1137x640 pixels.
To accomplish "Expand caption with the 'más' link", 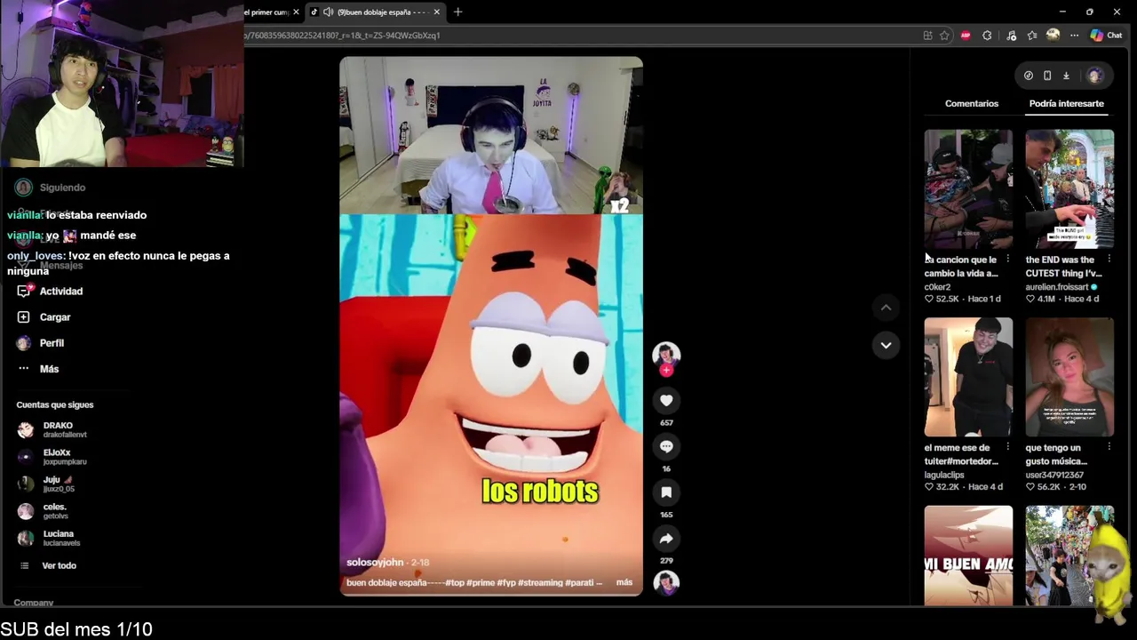I will (x=624, y=582).
